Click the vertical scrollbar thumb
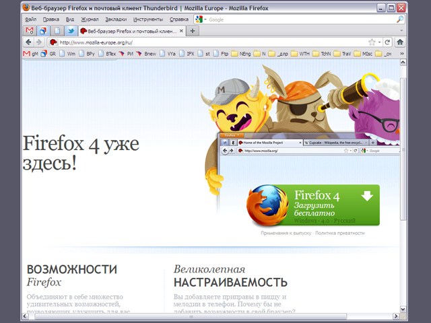431x323 pixels. pyautogui.click(x=403, y=149)
